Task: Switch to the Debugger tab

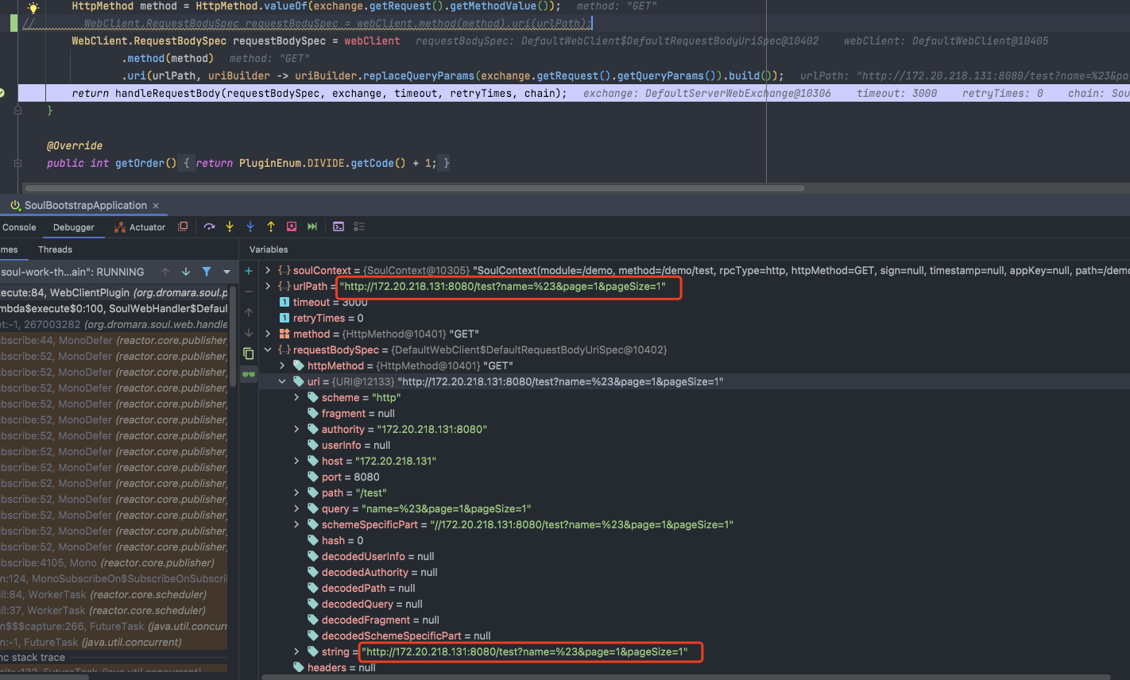Action: (x=74, y=227)
